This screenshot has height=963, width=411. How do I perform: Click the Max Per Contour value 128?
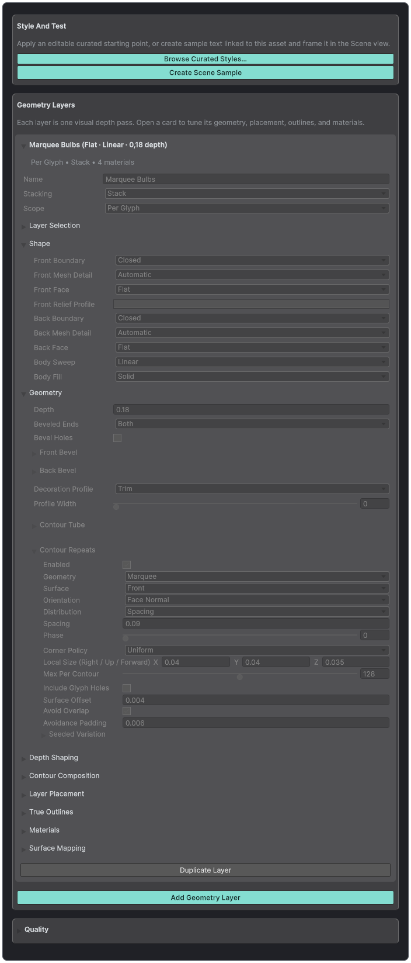click(x=375, y=674)
